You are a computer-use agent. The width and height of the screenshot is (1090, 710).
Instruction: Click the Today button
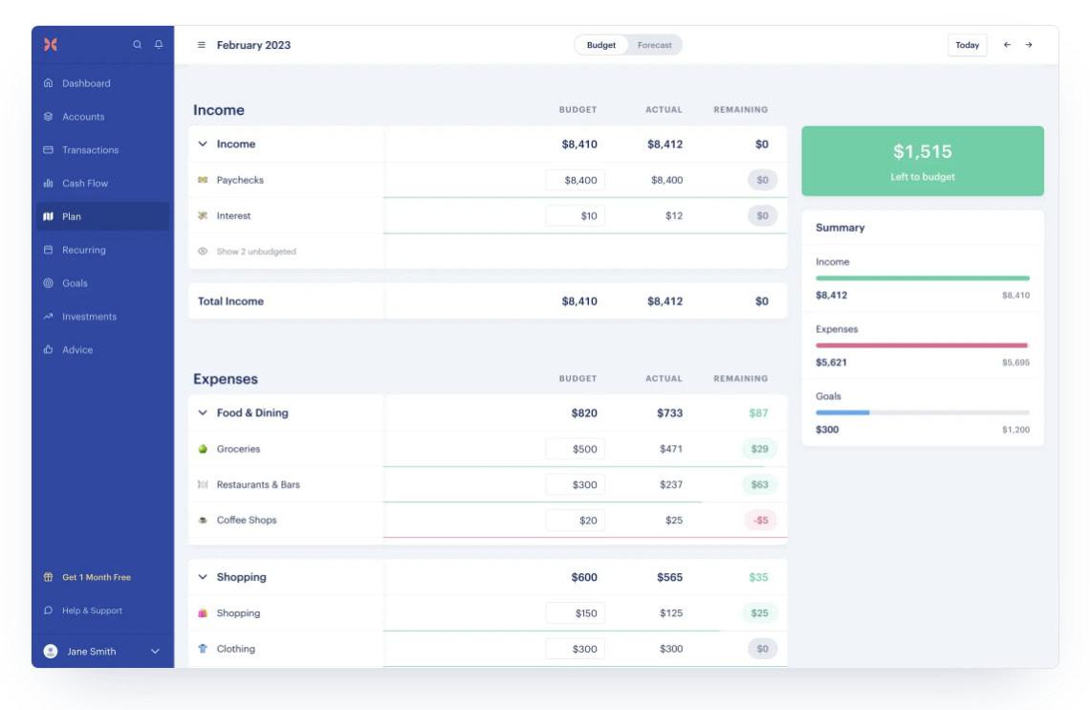pyautogui.click(x=968, y=44)
